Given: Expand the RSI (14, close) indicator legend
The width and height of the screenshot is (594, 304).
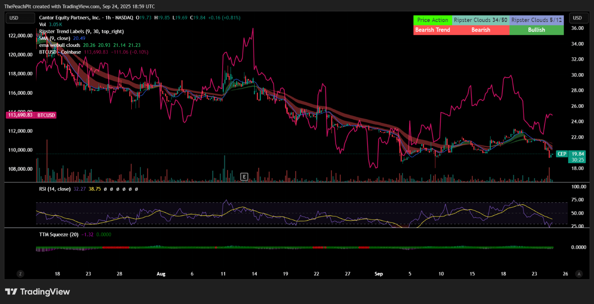Looking at the screenshot, I should [x=54, y=189].
